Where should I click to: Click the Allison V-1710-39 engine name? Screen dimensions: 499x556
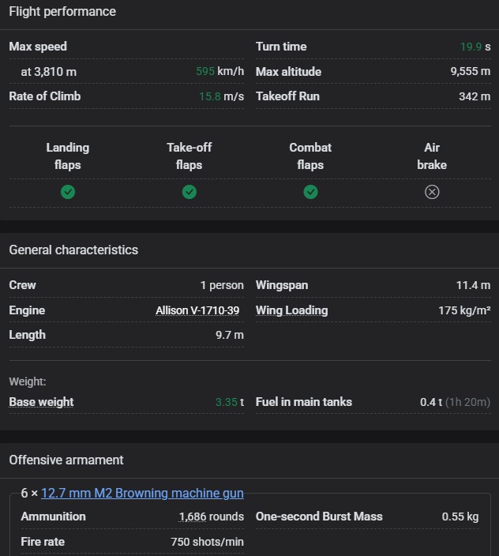(197, 310)
